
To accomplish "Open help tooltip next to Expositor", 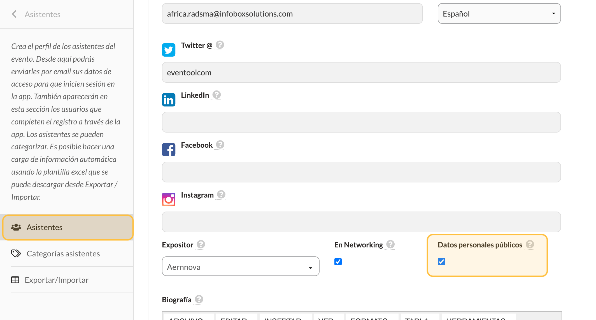I will [x=201, y=244].
